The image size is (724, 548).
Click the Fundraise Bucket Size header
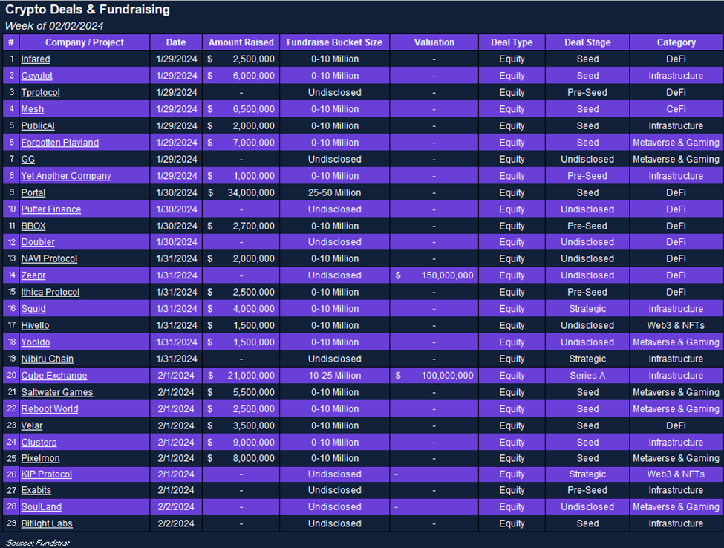point(333,42)
